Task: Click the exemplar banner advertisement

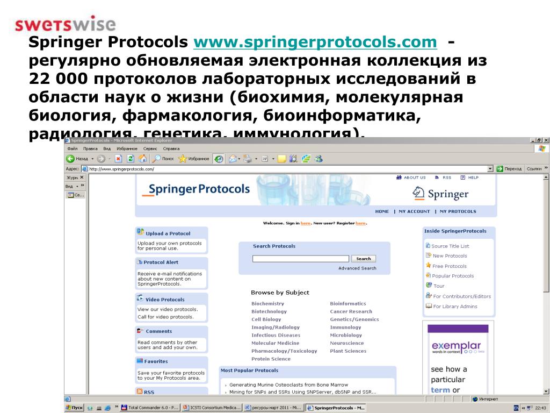Action: [x=458, y=357]
